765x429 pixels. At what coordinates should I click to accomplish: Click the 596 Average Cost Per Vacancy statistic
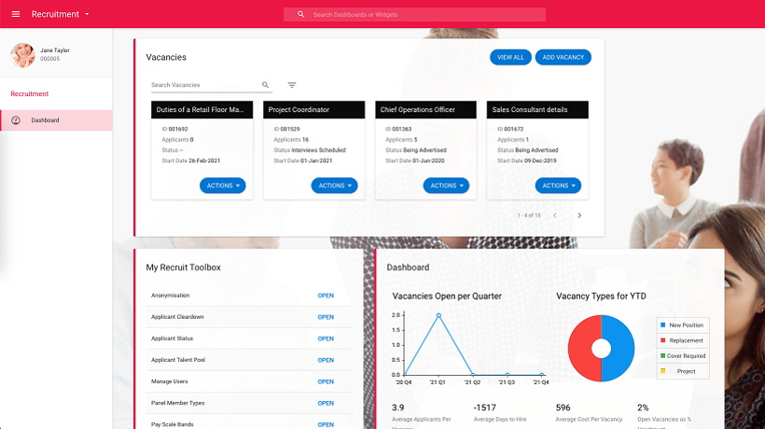(x=563, y=408)
